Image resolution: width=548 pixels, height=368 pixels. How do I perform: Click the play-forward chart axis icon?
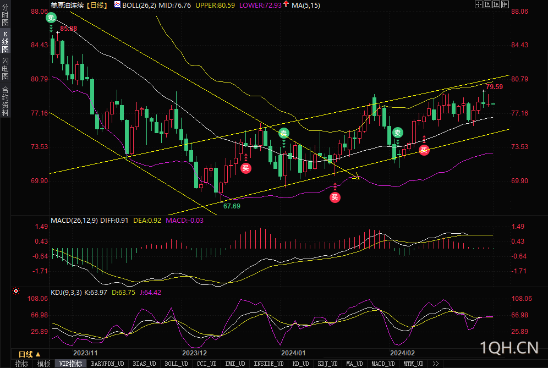coord(496,4)
